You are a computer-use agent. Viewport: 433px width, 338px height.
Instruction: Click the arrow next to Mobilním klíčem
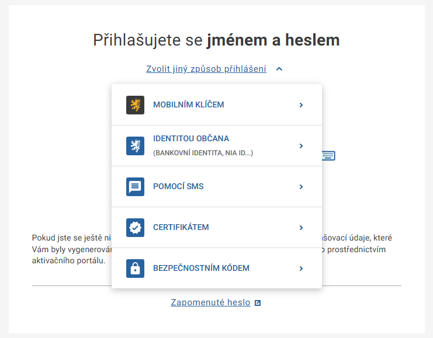(x=302, y=105)
